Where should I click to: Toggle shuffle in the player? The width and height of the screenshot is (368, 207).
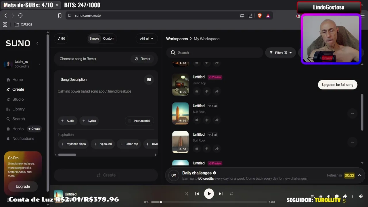[187, 194]
